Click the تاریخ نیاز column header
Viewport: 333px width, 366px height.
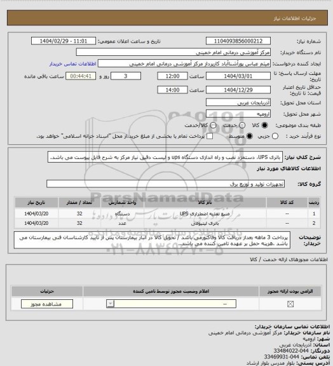[x=36, y=202]
